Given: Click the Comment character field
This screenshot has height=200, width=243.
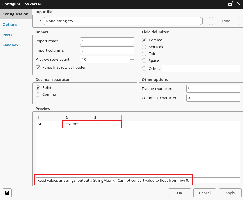Looking at the screenshot, I should coord(213,98).
